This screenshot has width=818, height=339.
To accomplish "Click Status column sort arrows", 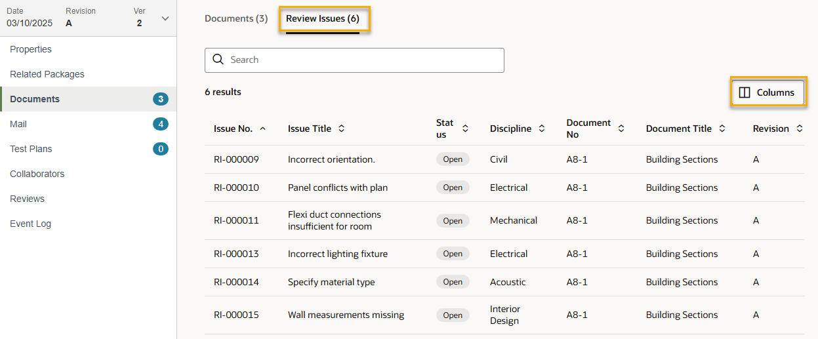I will coord(465,129).
